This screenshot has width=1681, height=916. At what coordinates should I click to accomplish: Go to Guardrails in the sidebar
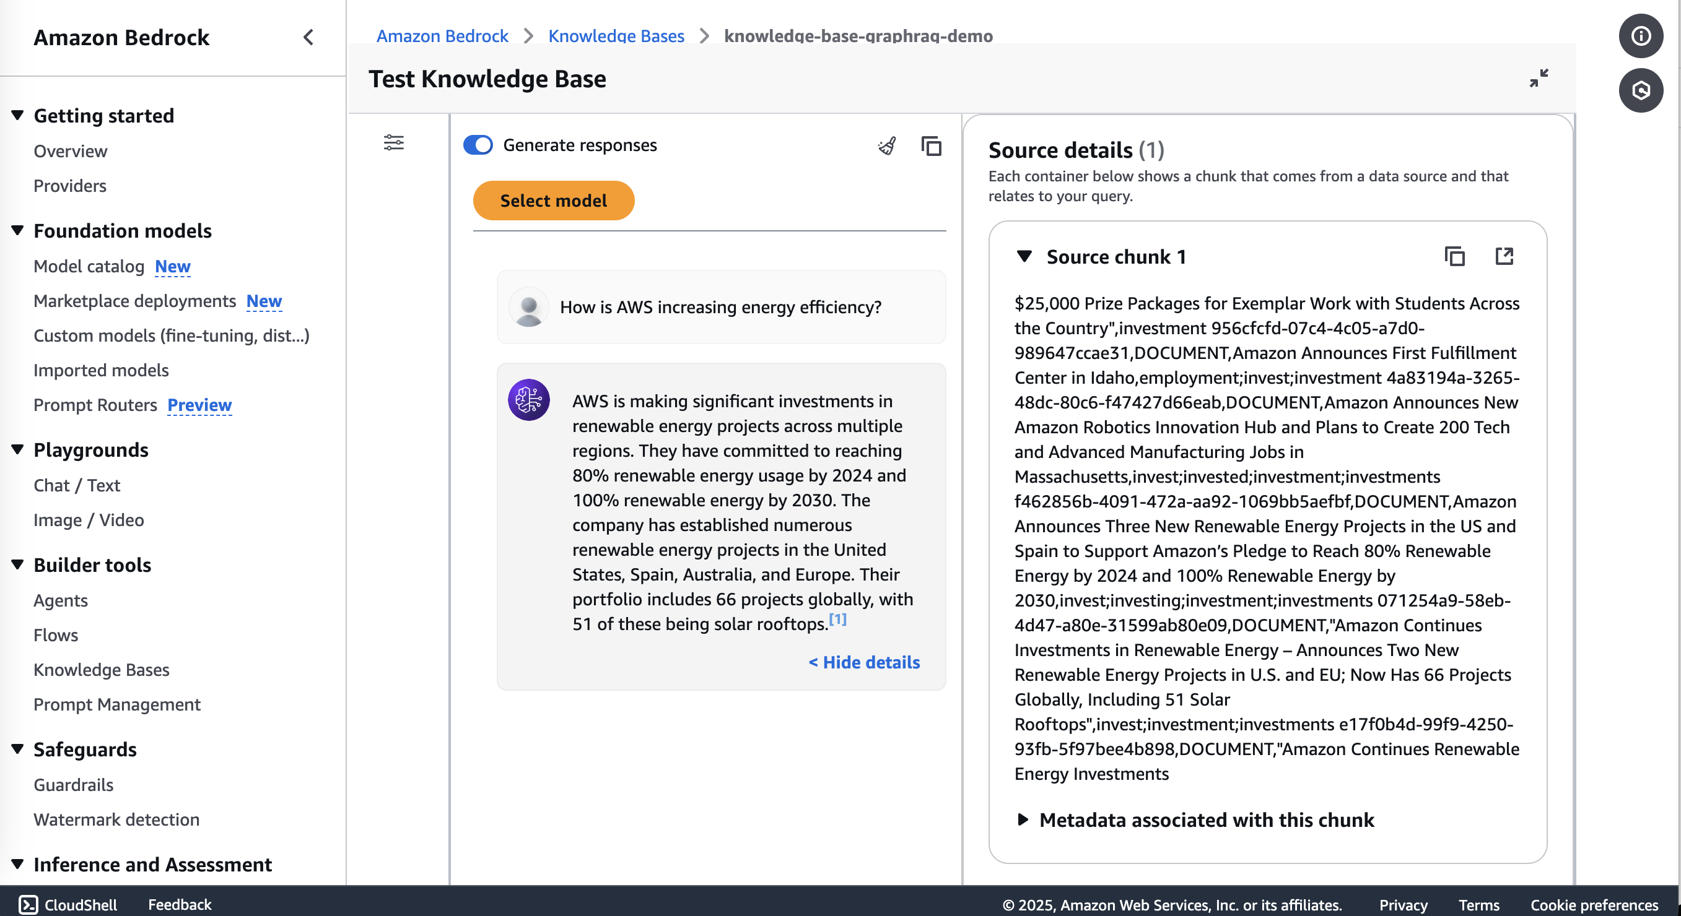click(73, 784)
